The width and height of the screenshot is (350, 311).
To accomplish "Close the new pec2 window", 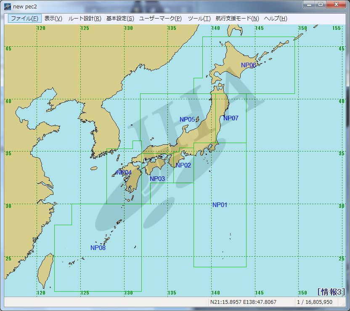I will pos(336,5).
